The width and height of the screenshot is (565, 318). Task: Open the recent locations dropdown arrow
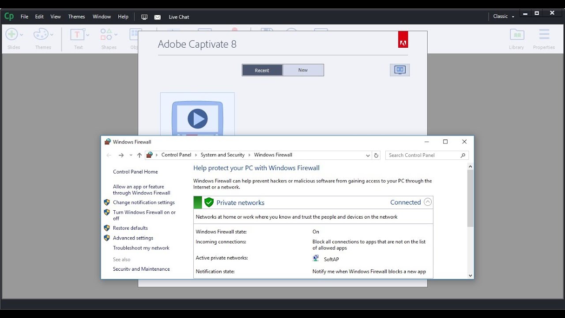point(131,155)
